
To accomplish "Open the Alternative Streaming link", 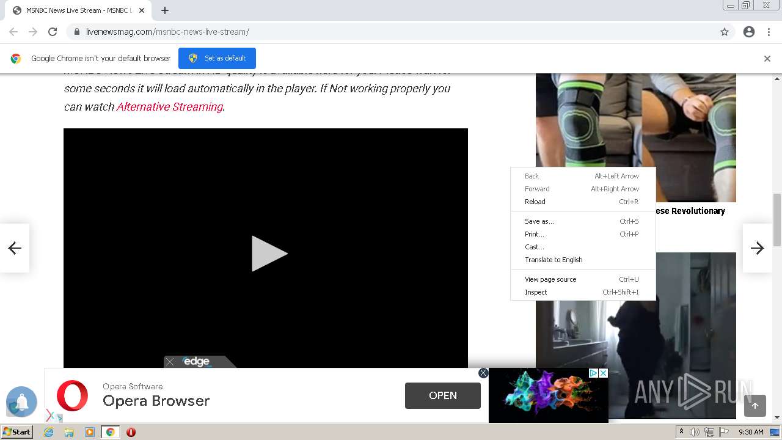I will 169,106.
